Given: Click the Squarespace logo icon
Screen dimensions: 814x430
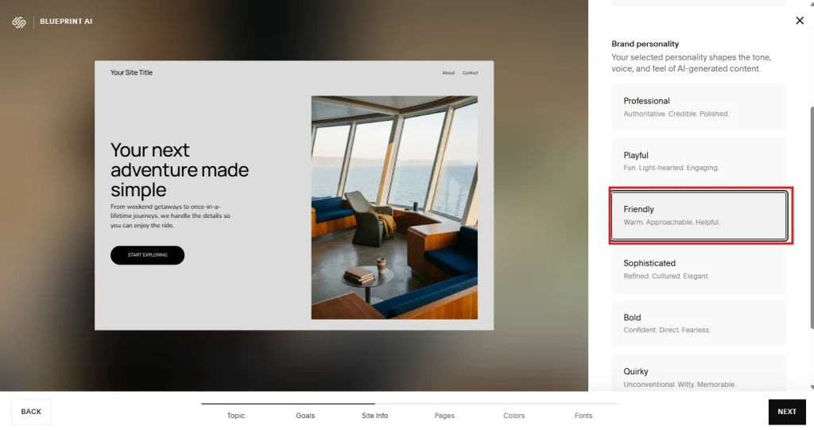Looking at the screenshot, I should 19,21.
